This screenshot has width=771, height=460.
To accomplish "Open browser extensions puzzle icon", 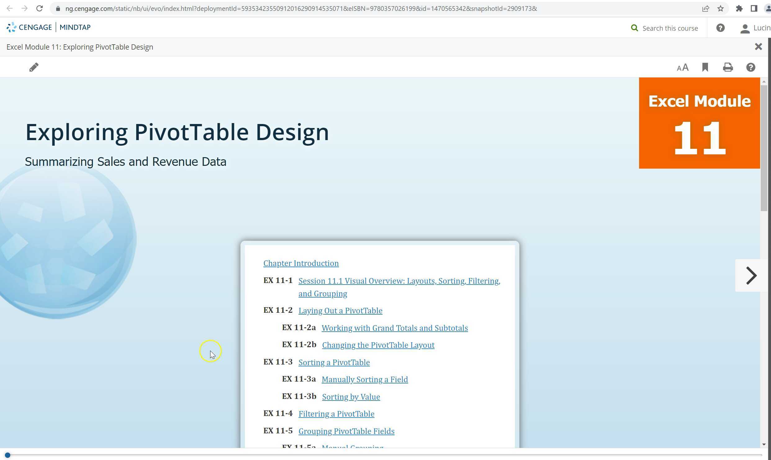I will pos(739,8).
